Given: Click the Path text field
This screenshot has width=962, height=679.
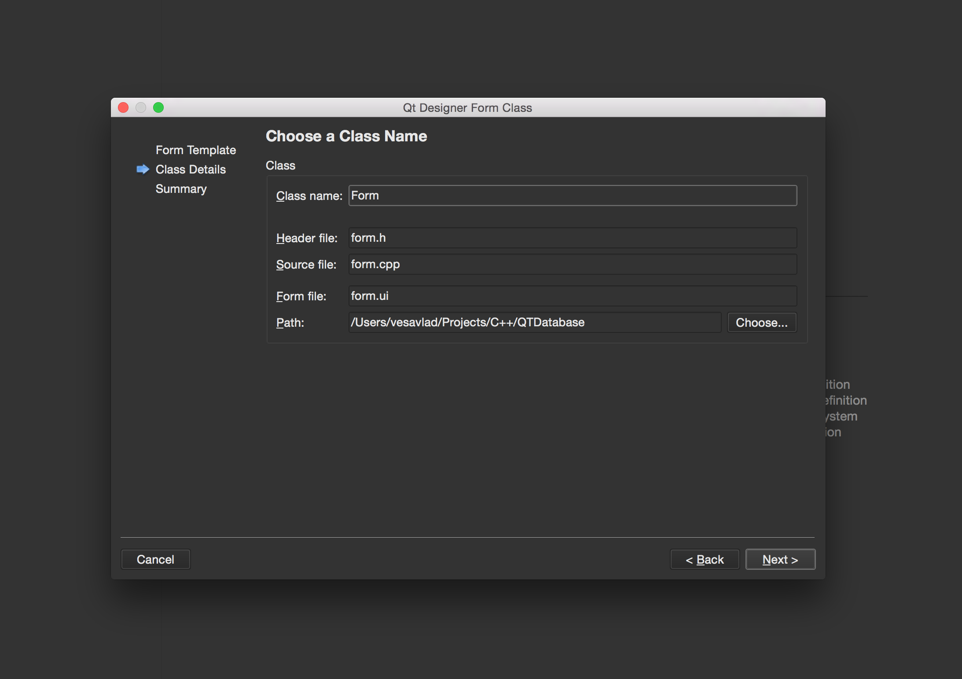Looking at the screenshot, I should click(x=534, y=322).
